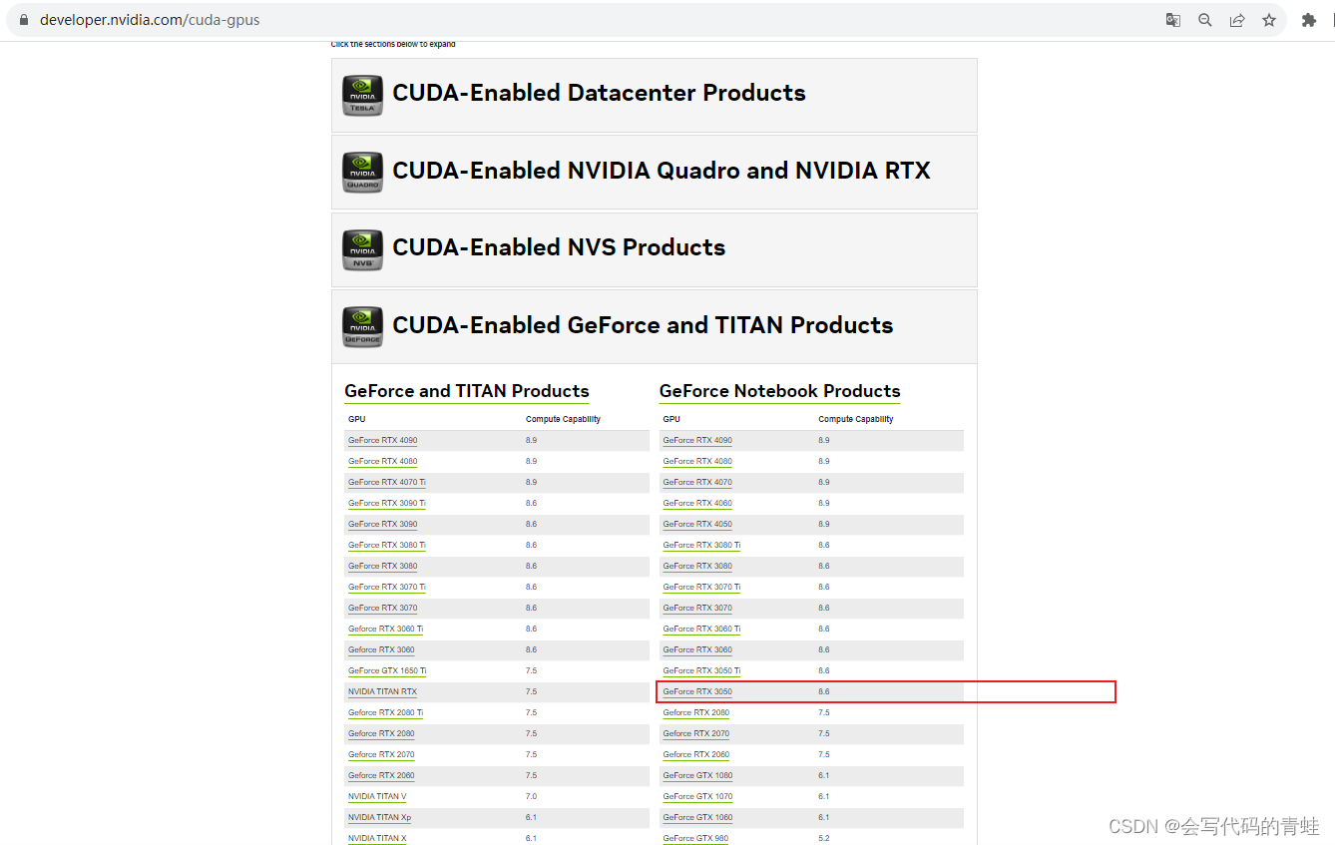The width and height of the screenshot is (1335, 845).
Task: Open GeForce RTX 4080 under Notebook Products
Action: tap(697, 461)
